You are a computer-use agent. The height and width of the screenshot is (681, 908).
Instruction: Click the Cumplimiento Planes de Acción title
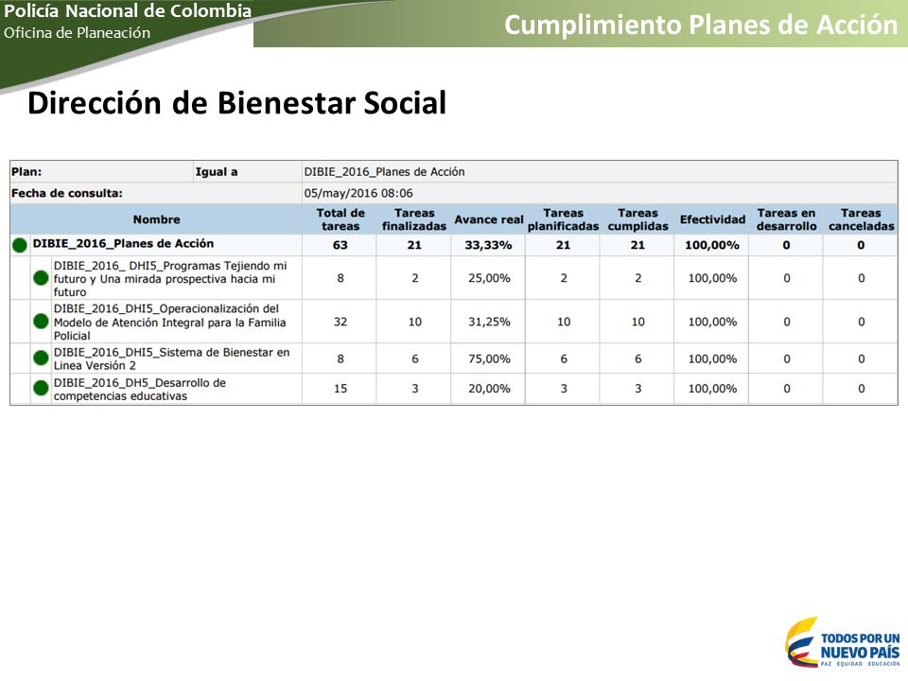[701, 25]
